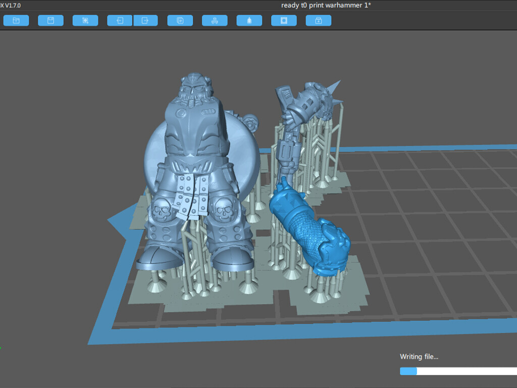This screenshot has height=388, width=517.
Task: Redo the action with the right-arrow icon
Action: click(145, 20)
